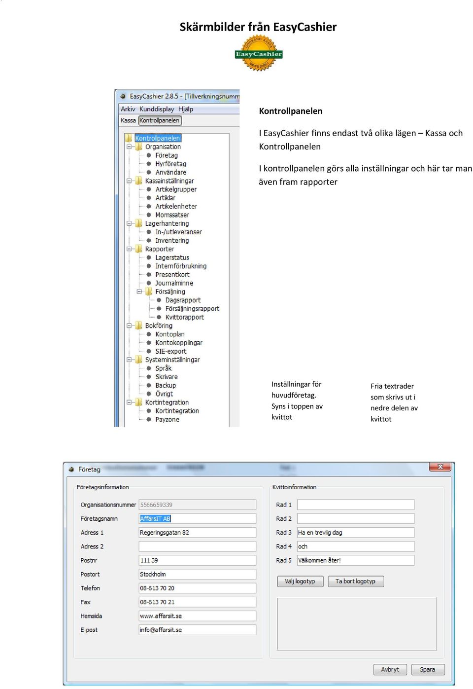Screen dimensions: 473x689
Task: Open the Dagsrapport report
Action: pyautogui.click(x=183, y=300)
